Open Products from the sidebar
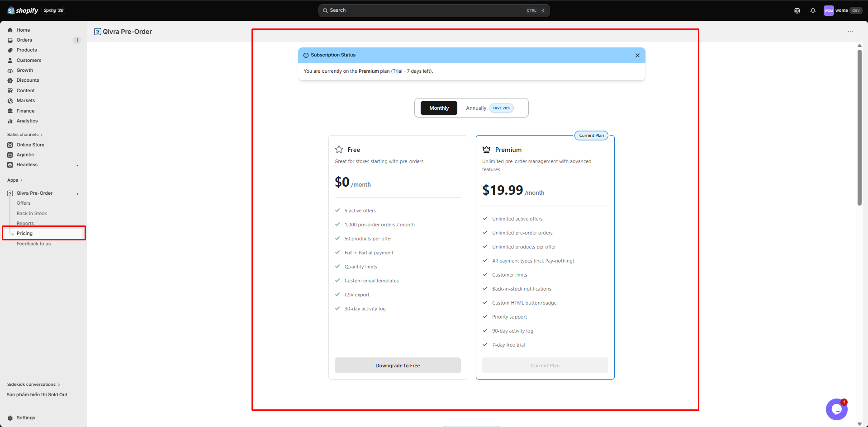This screenshot has height=427, width=868. pos(27,50)
